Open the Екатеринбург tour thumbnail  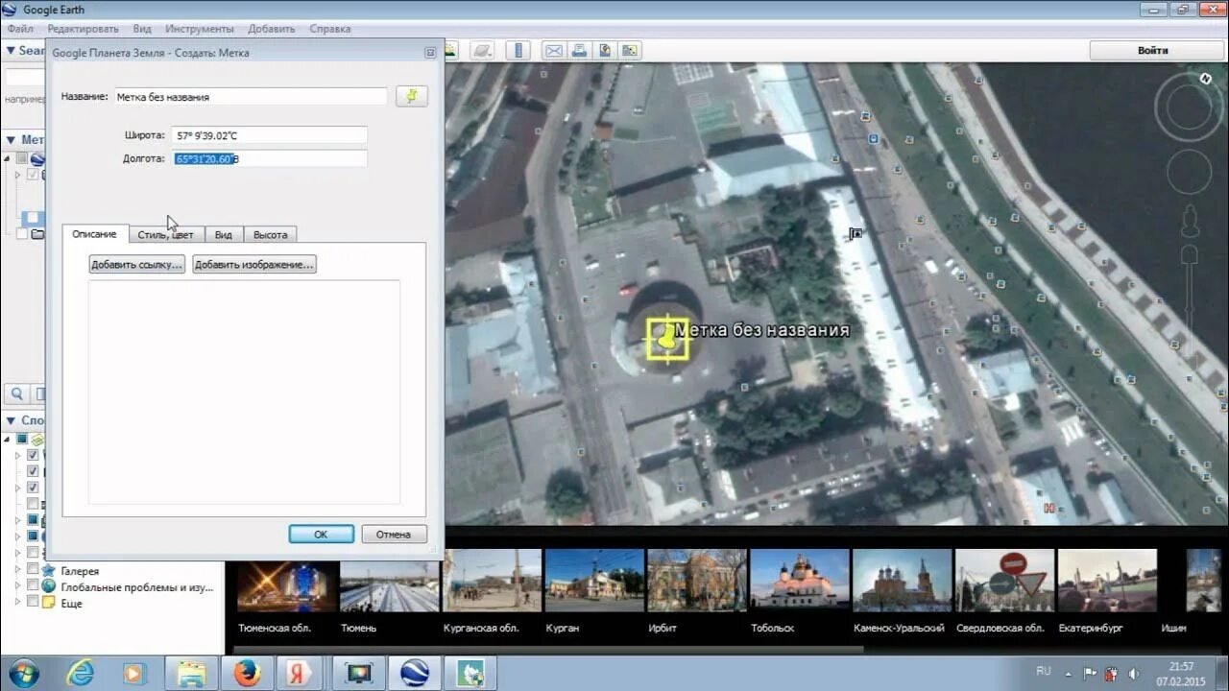(1106, 580)
